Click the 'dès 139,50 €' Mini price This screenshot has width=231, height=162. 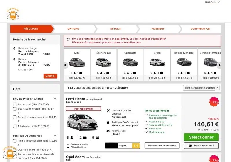point(77,78)
